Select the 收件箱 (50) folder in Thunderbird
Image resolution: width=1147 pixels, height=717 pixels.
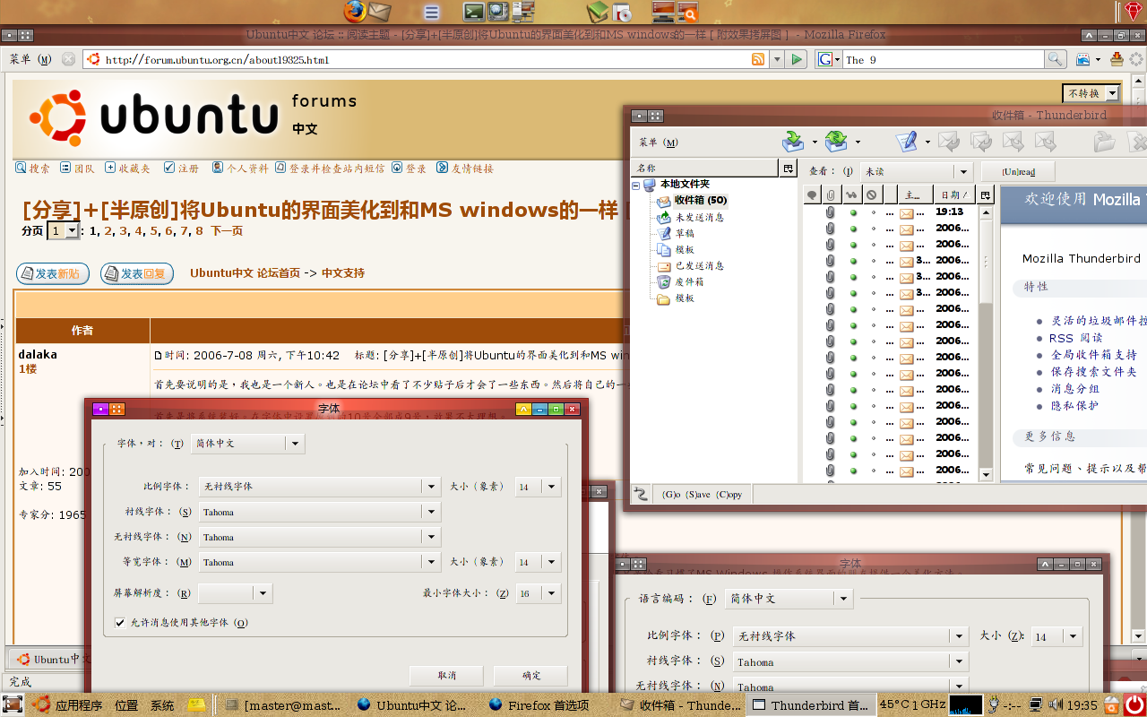point(701,201)
